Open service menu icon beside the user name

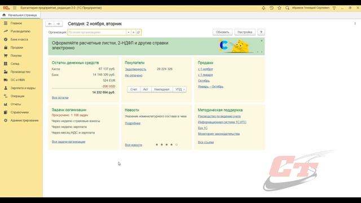(334, 8)
